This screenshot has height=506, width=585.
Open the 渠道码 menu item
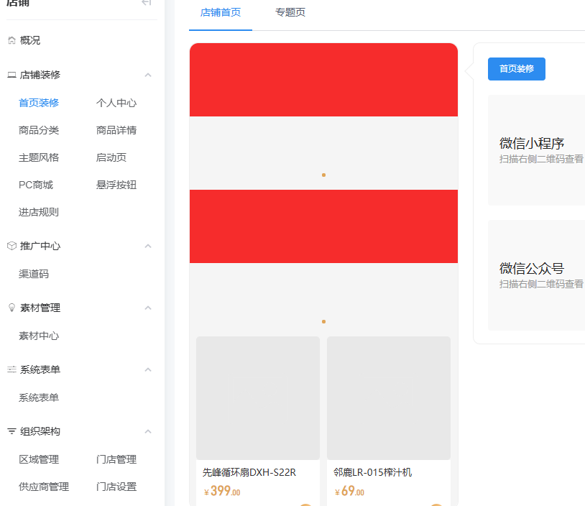click(x=34, y=274)
